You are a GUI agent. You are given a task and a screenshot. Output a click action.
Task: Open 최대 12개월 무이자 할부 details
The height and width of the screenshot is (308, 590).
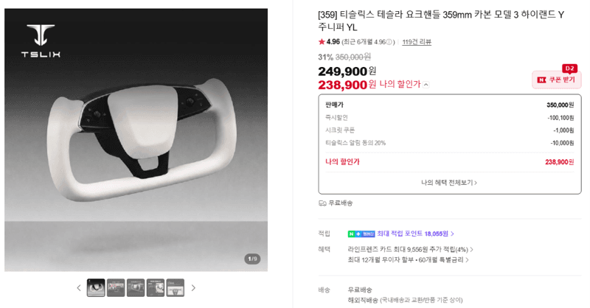(408, 260)
